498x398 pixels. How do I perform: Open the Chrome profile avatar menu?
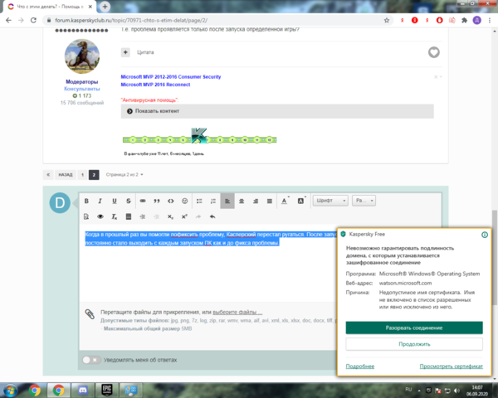coord(476,20)
